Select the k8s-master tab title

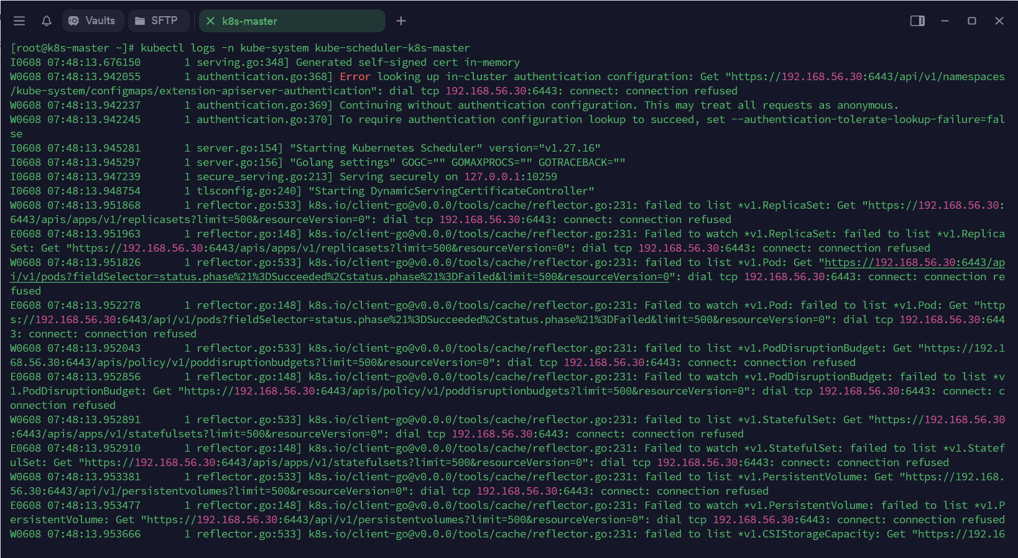[250, 21]
